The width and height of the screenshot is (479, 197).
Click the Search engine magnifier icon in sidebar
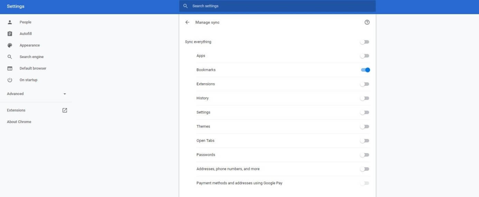pyautogui.click(x=10, y=57)
